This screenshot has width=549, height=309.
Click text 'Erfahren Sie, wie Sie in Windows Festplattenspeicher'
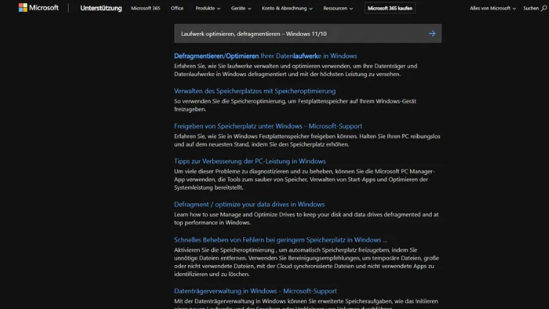pos(241,136)
